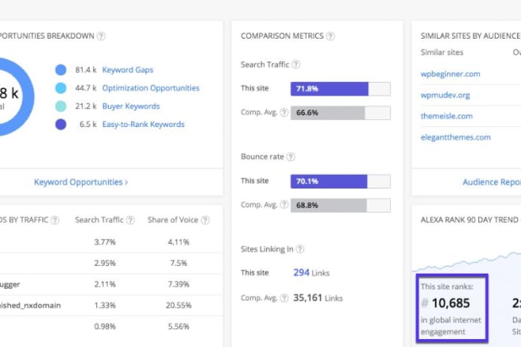Click help icon beside Opportunities Breakdown heading
Viewport: 521px width, 347px height.
[101, 36]
